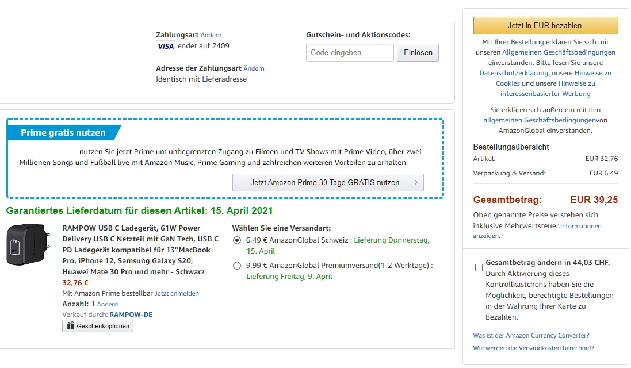Screen dimensions: 631x368
Task: Click Jetzt anmelden Prime link
Action: tap(177, 293)
